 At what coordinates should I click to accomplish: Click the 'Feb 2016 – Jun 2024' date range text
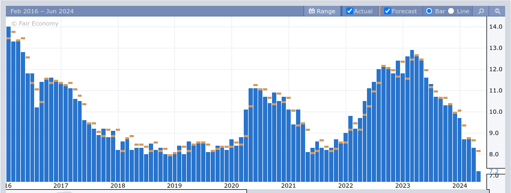(x=42, y=11)
